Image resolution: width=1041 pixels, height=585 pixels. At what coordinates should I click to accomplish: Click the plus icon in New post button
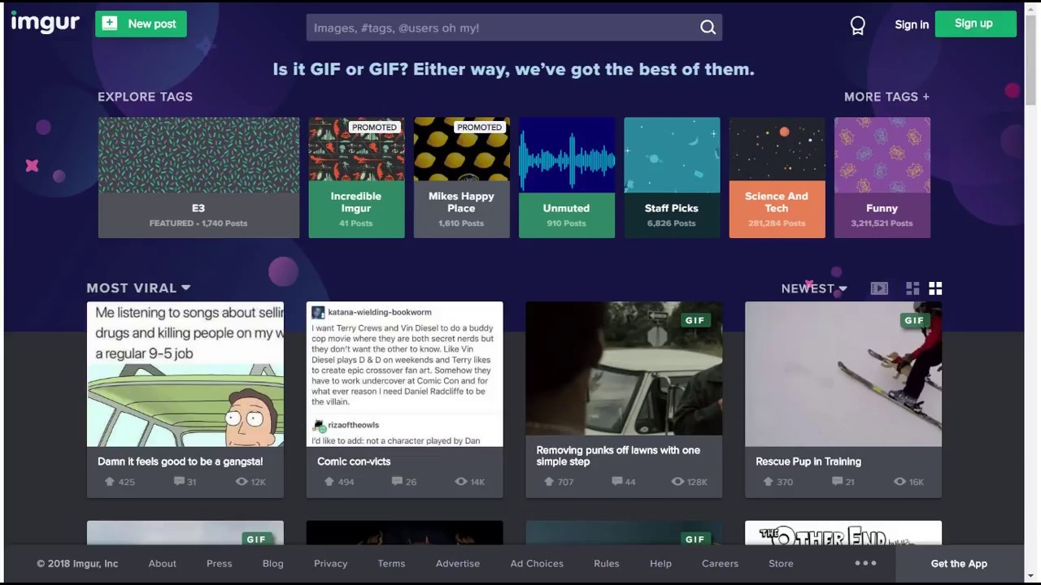110,24
